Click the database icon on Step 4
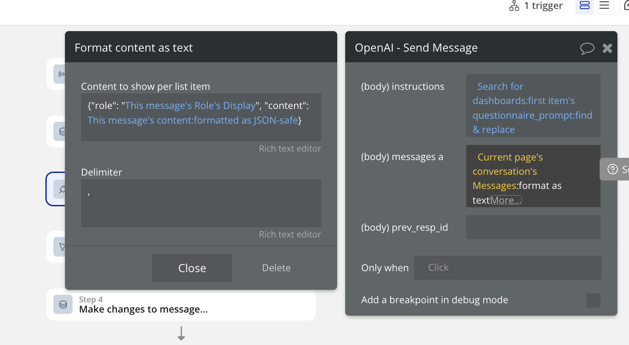 [63, 305]
